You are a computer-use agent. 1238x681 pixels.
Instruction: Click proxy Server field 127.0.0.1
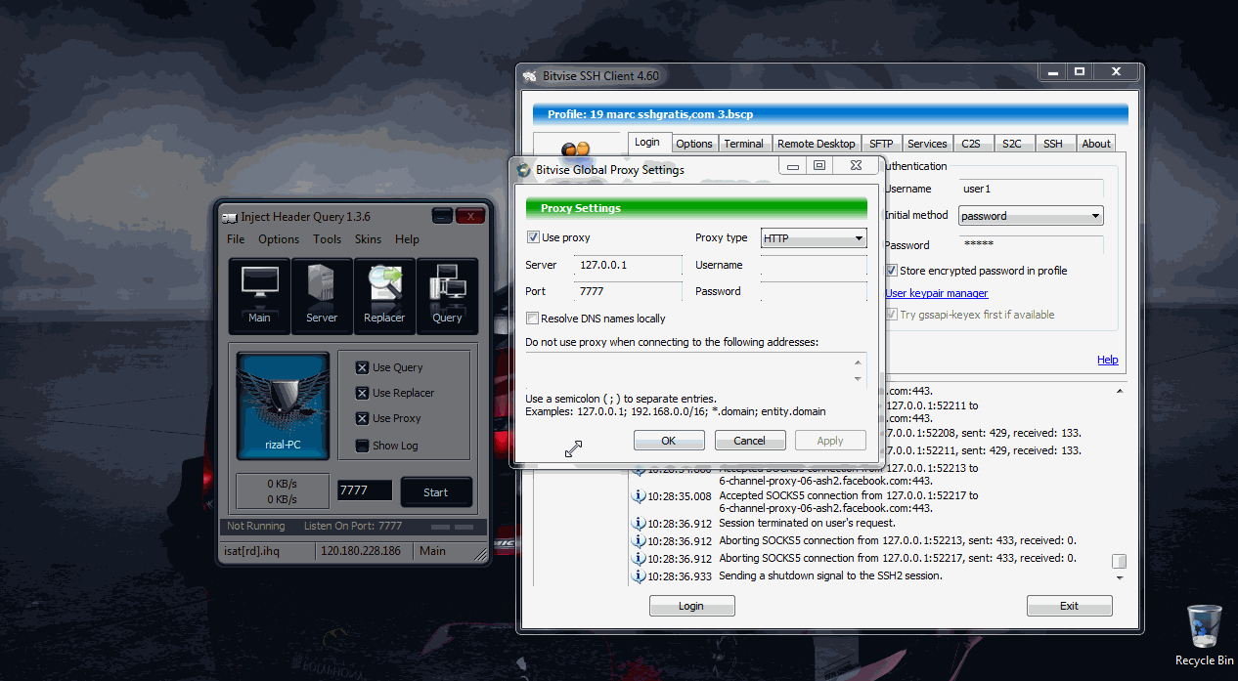(x=628, y=265)
